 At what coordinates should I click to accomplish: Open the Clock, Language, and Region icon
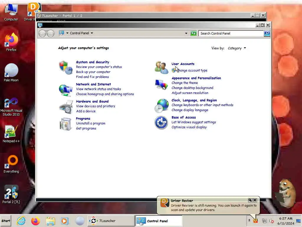[x=161, y=106]
